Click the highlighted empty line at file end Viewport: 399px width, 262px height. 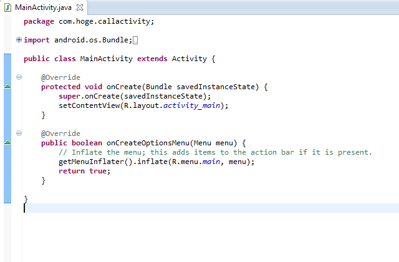point(187,208)
